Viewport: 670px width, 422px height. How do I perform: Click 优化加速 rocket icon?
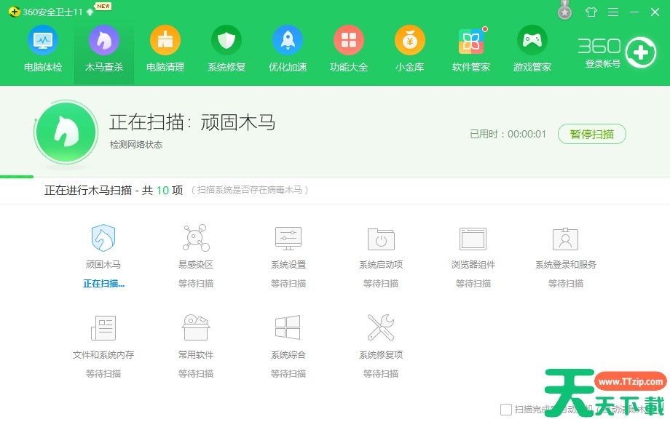[x=288, y=41]
